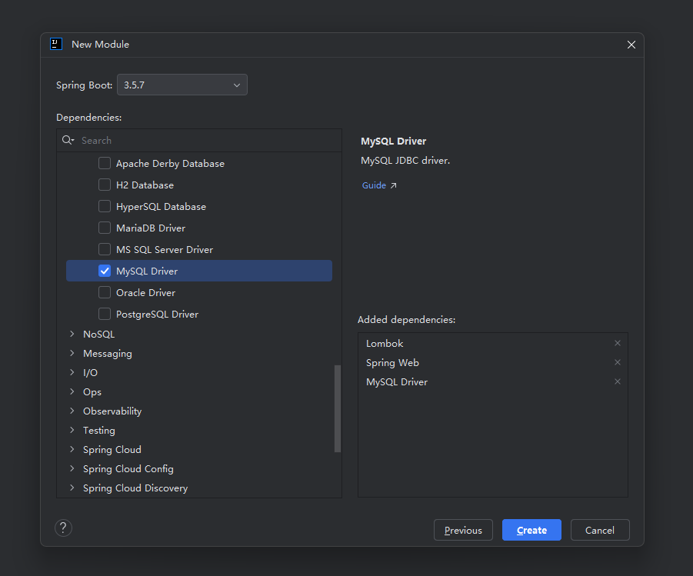Screen dimensions: 693x576
Task: Tick the HyperSQL Database checkbox
Action: tap(105, 206)
